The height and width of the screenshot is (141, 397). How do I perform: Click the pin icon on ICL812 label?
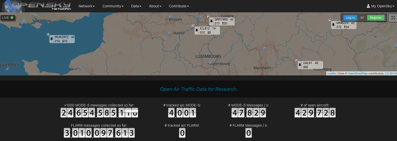(x=197, y=31)
